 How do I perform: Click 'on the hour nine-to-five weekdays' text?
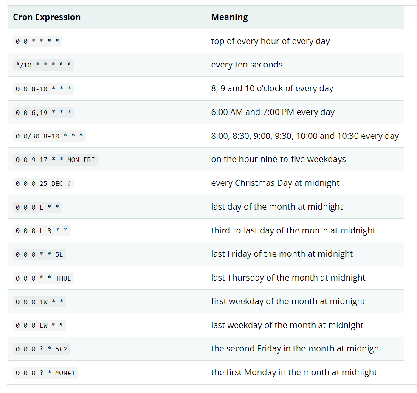point(279,159)
